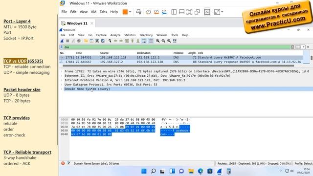
Task: Clear the dns display filter
Action: tap(292, 47)
